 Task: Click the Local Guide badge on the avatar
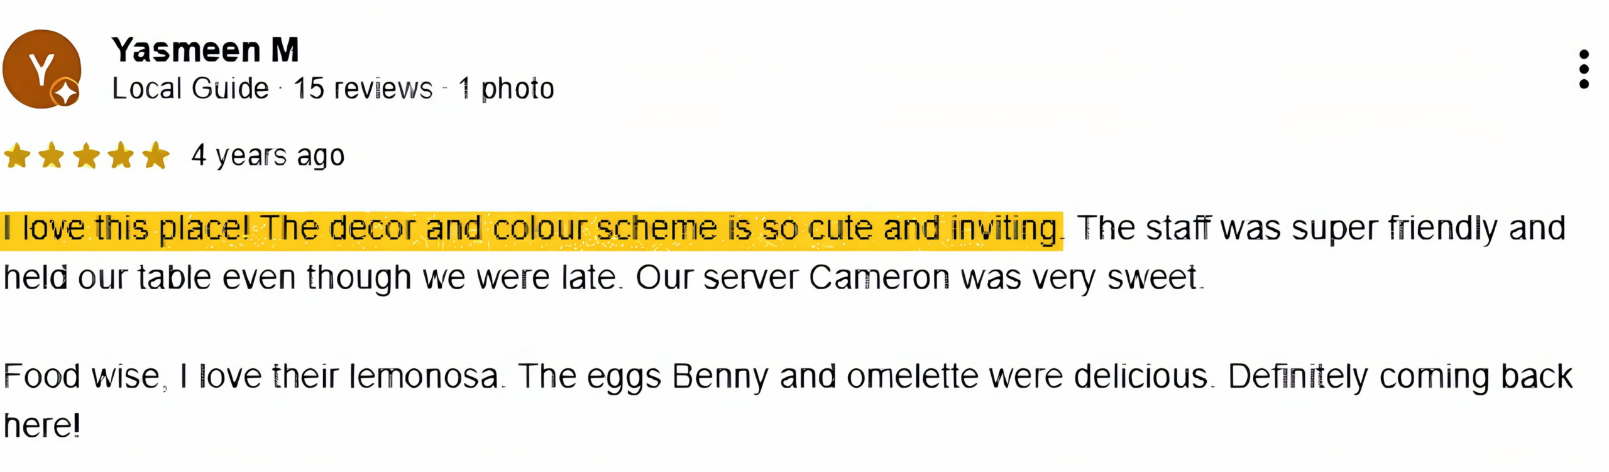65,94
